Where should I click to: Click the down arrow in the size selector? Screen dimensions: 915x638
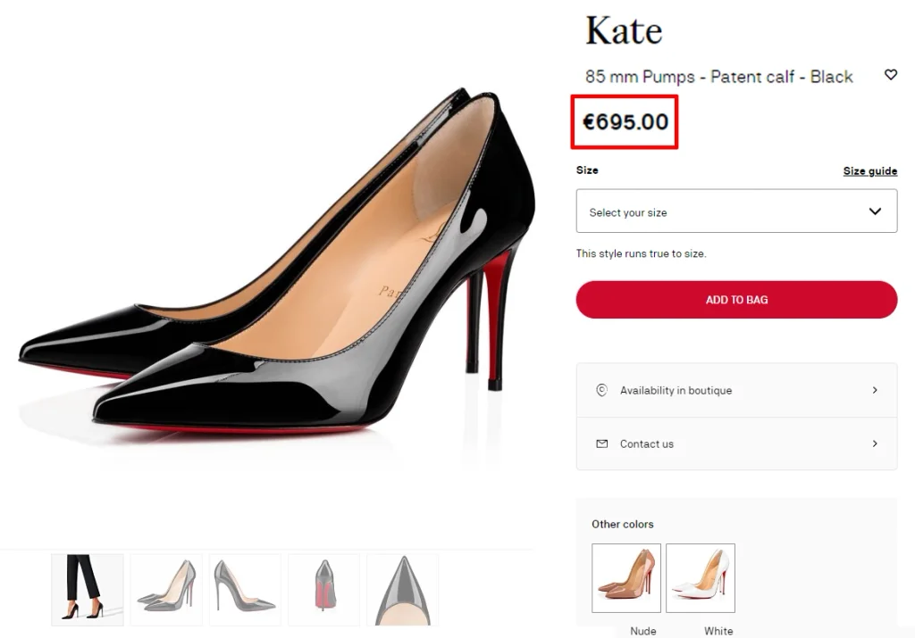875,211
